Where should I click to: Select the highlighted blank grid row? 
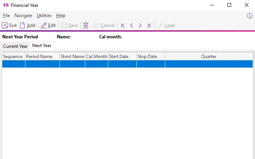(x=127, y=64)
